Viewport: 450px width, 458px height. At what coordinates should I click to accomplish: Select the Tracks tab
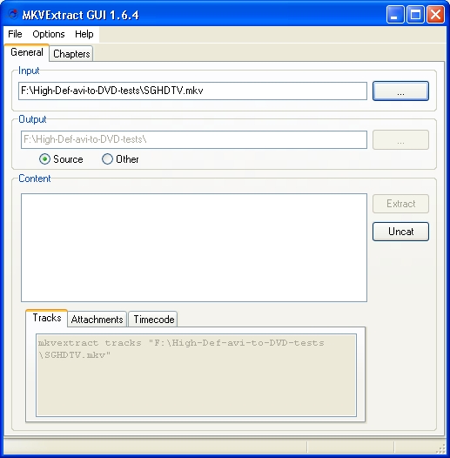coord(47,318)
